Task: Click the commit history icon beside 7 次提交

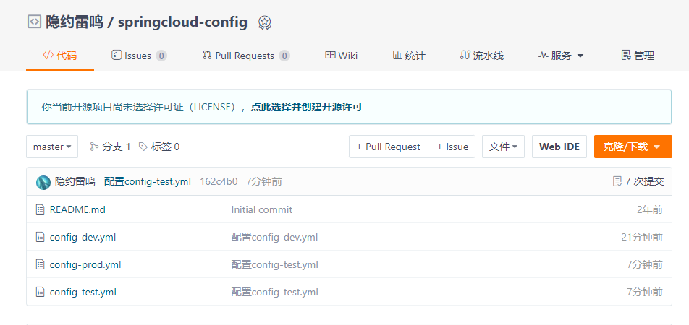Action: (x=617, y=181)
